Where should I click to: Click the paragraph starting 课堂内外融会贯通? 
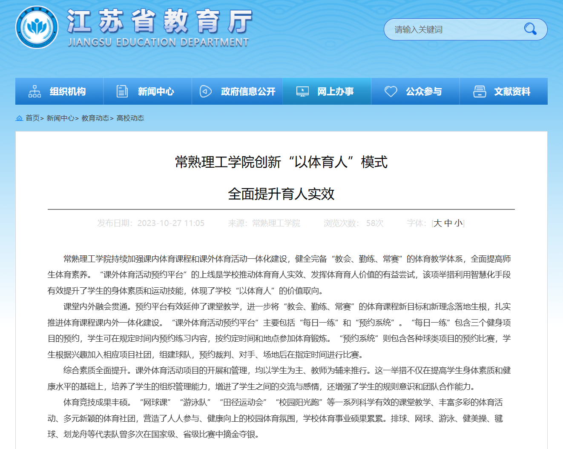(x=279, y=331)
